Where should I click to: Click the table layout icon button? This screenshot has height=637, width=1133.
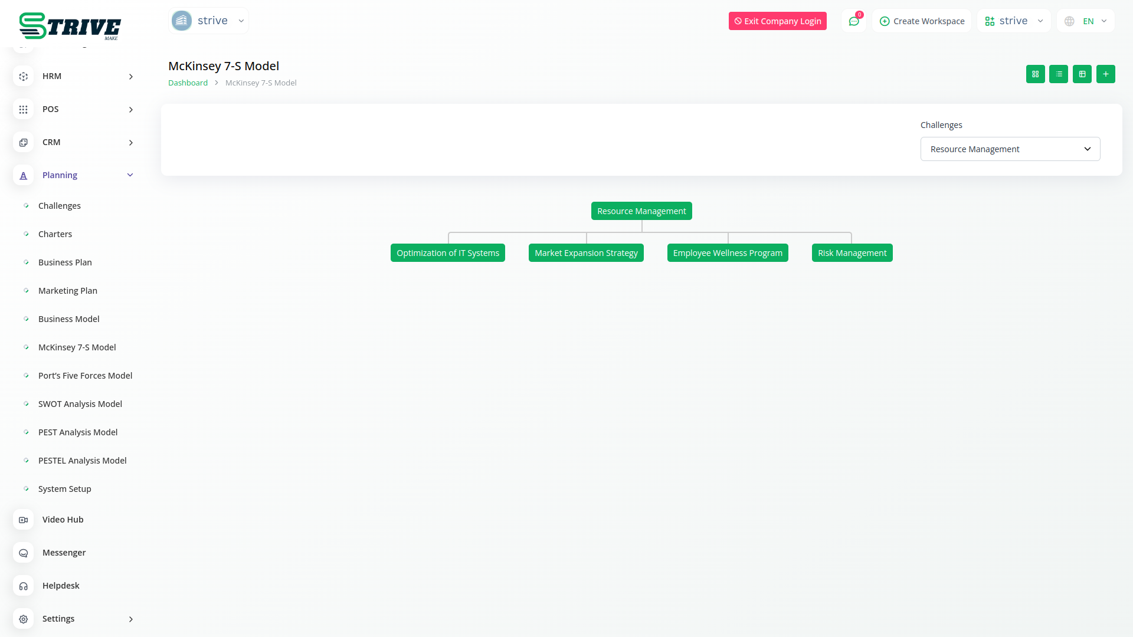1082,74
